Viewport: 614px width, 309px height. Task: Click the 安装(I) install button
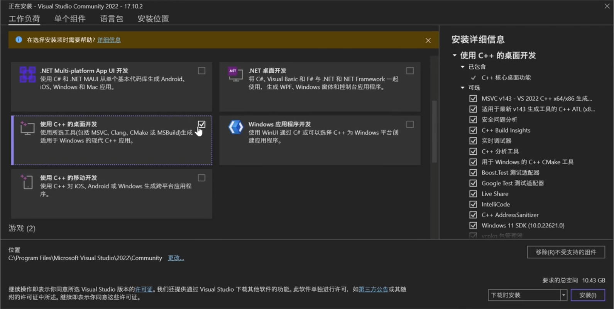click(x=588, y=295)
